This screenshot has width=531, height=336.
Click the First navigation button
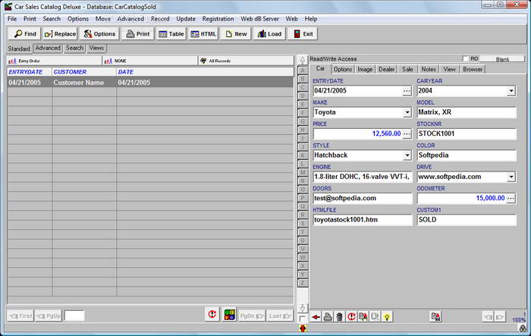point(20,316)
